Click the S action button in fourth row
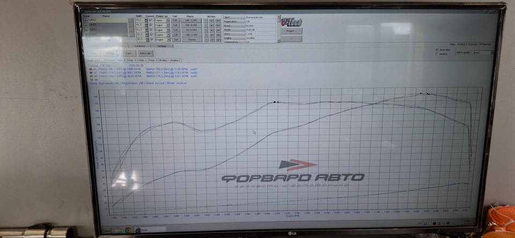Screen dimensions: 515x238 point(206,35)
